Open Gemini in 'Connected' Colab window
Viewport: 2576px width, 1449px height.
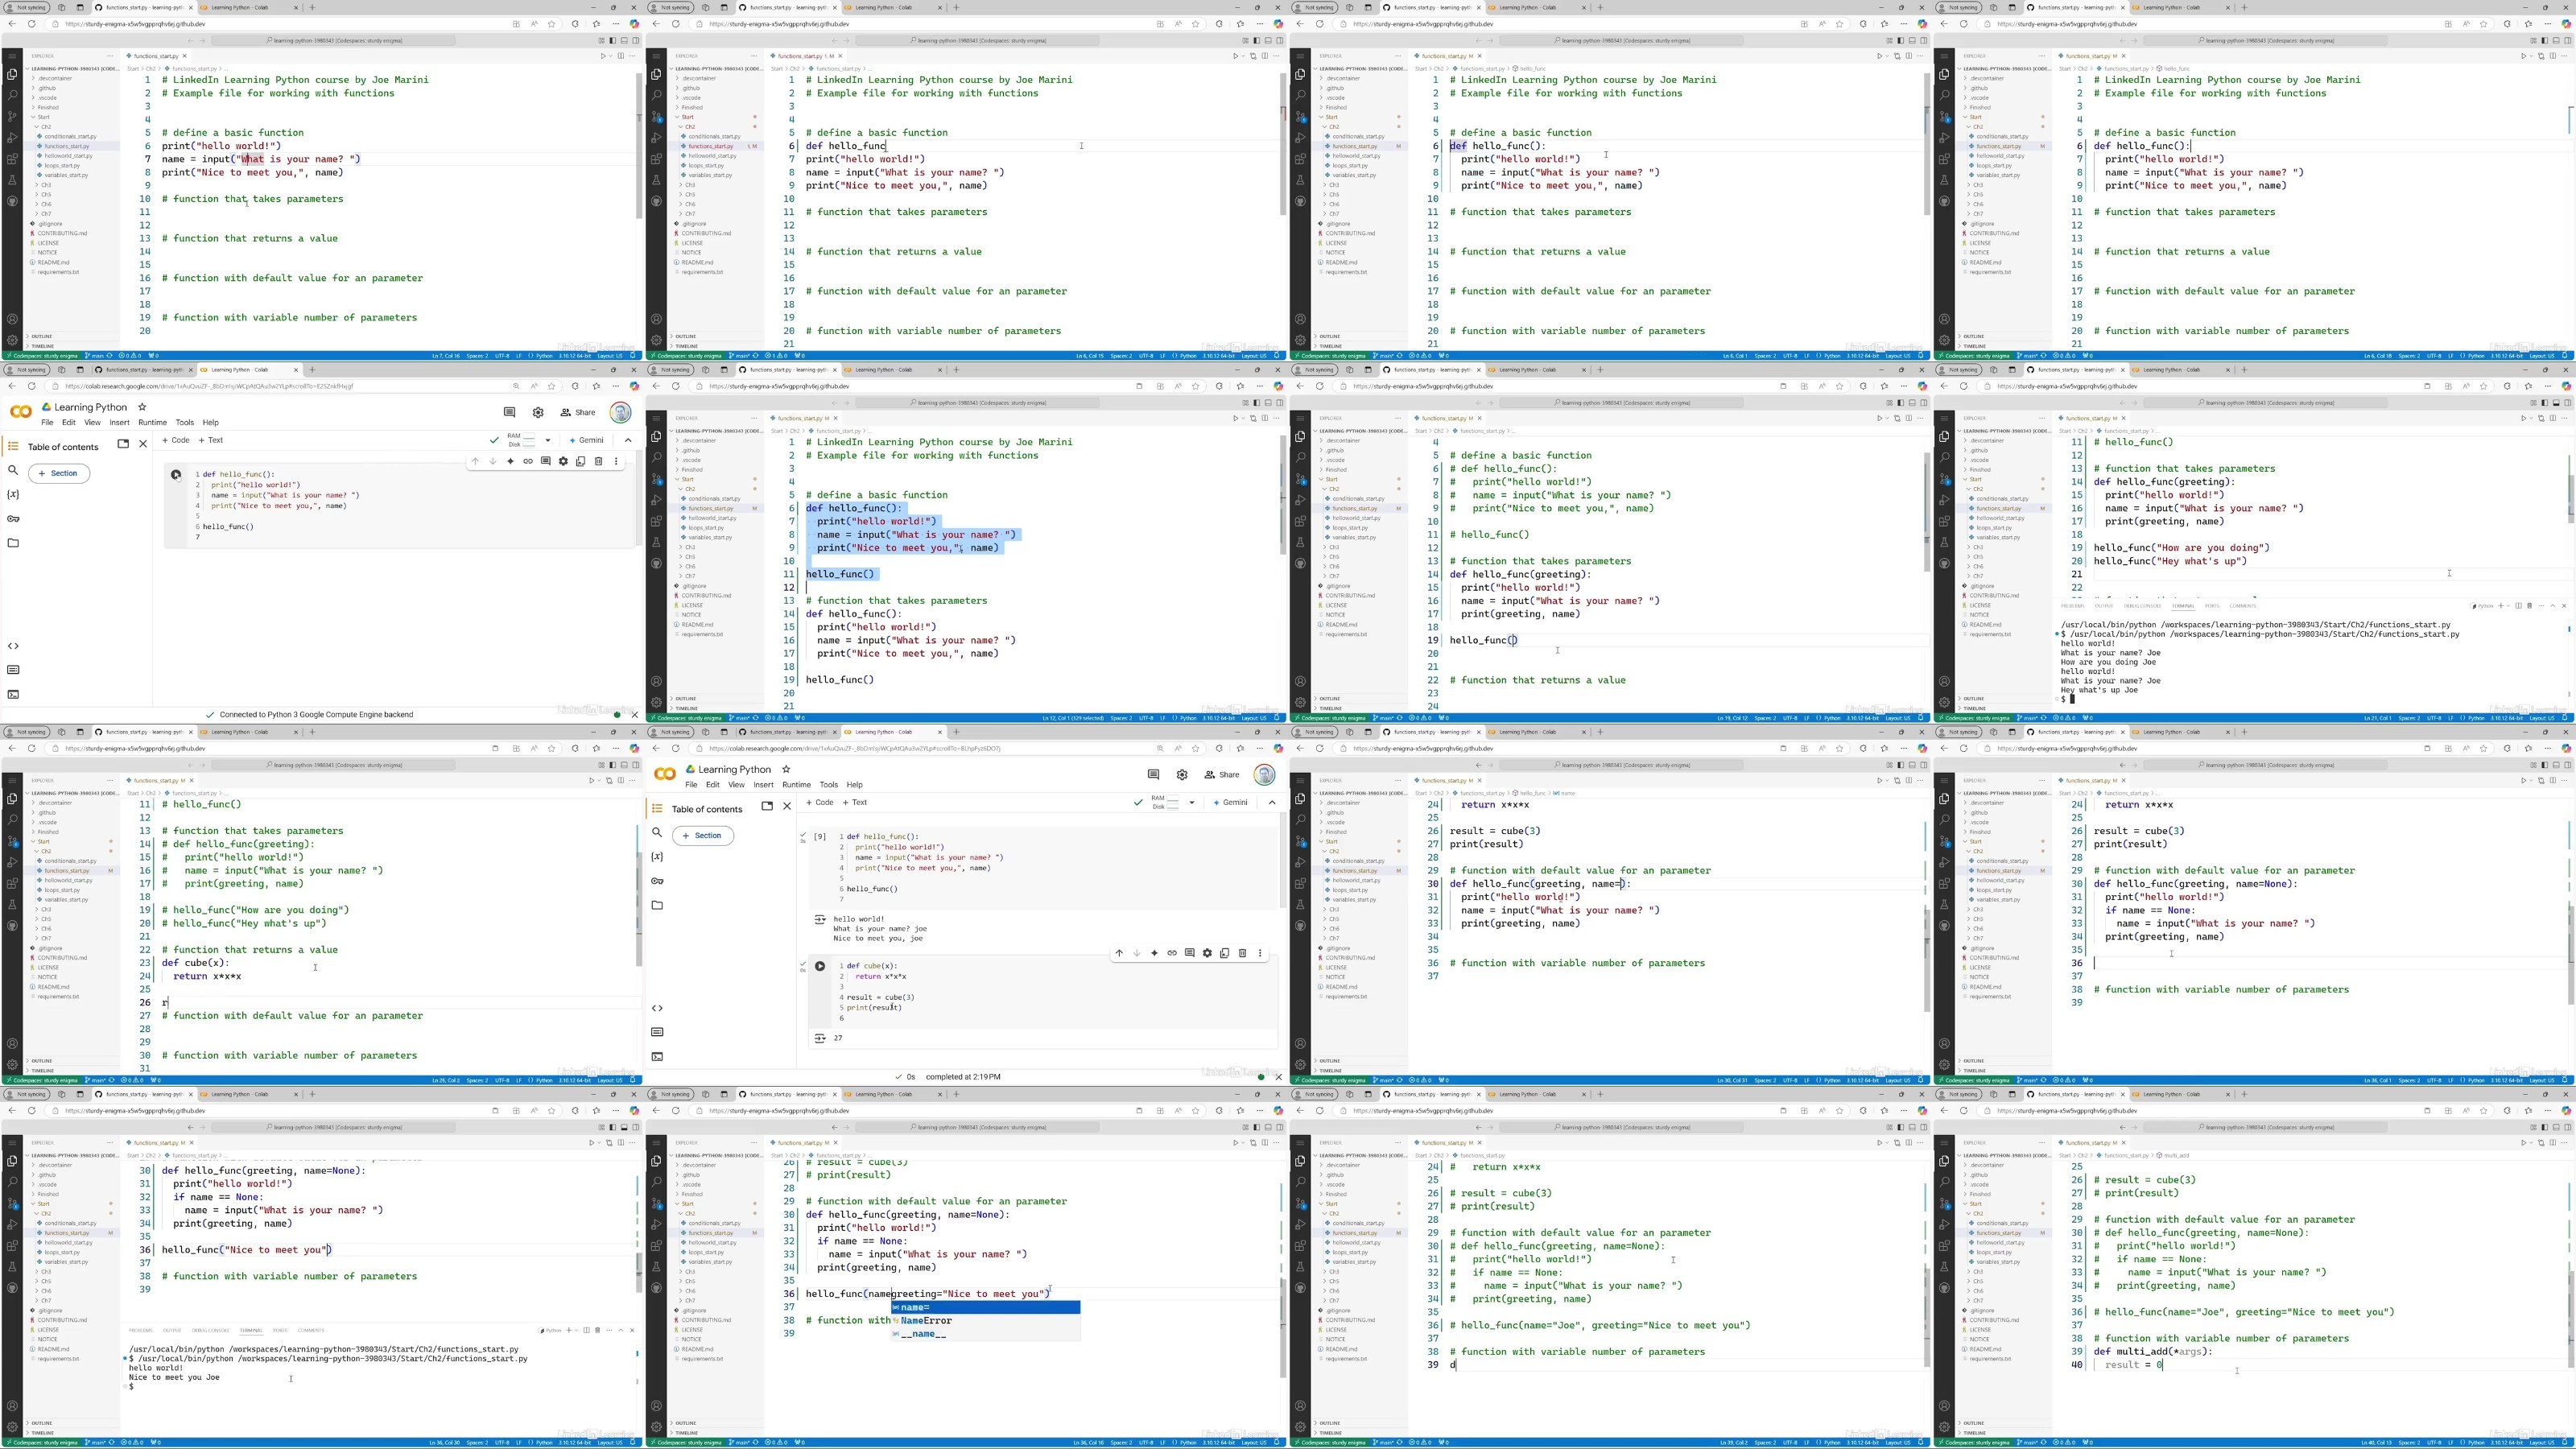[587, 440]
